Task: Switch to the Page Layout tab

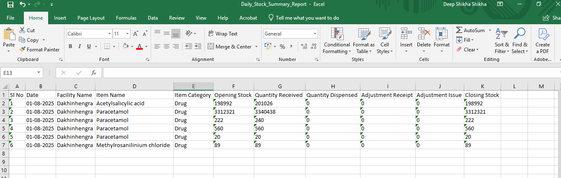Action: coord(91,18)
